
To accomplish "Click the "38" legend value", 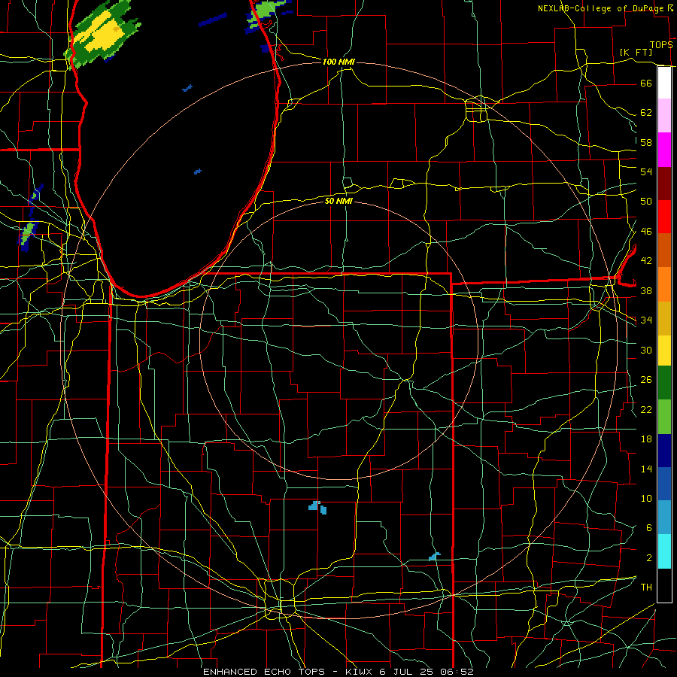I will (646, 290).
